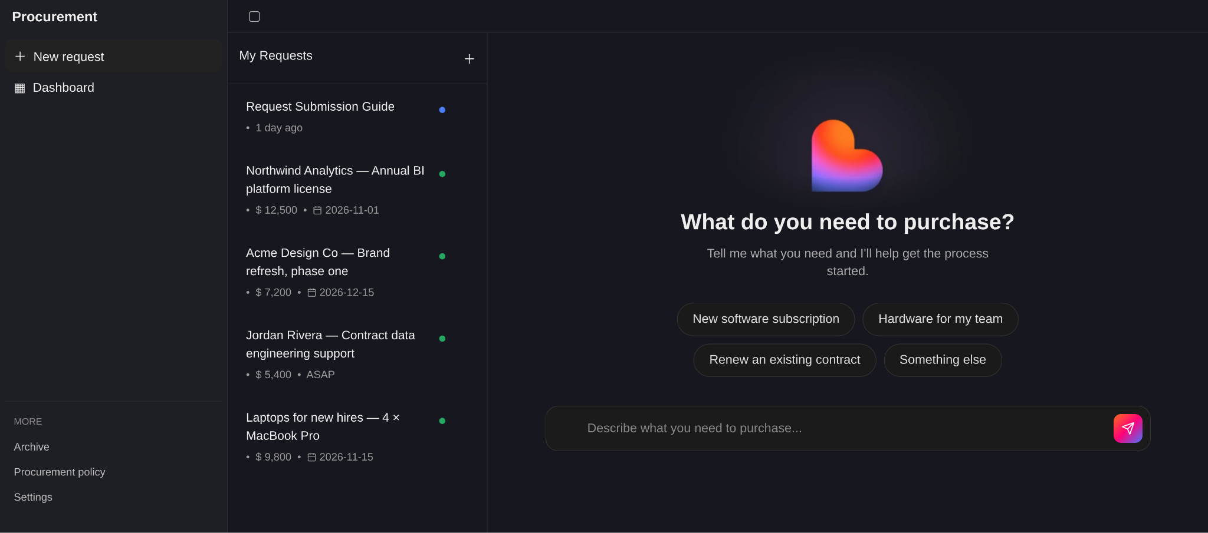This screenshot has width=1208, height=533.
Task: Click the $ 5,400 amount
Action: click(x=273, y=375)
